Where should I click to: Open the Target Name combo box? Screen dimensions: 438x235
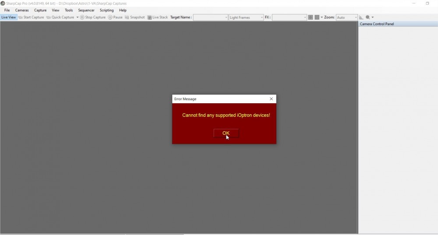pyautogui.click(x=210, y=18)
